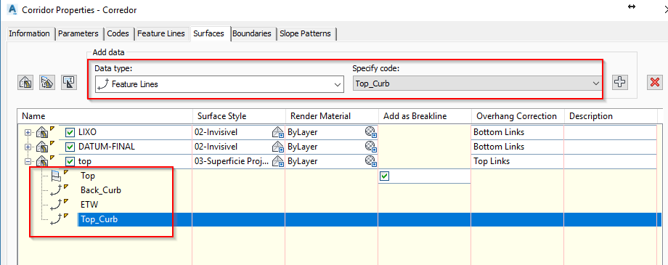Switch to the Slope Patterns tab

(305, 33)
